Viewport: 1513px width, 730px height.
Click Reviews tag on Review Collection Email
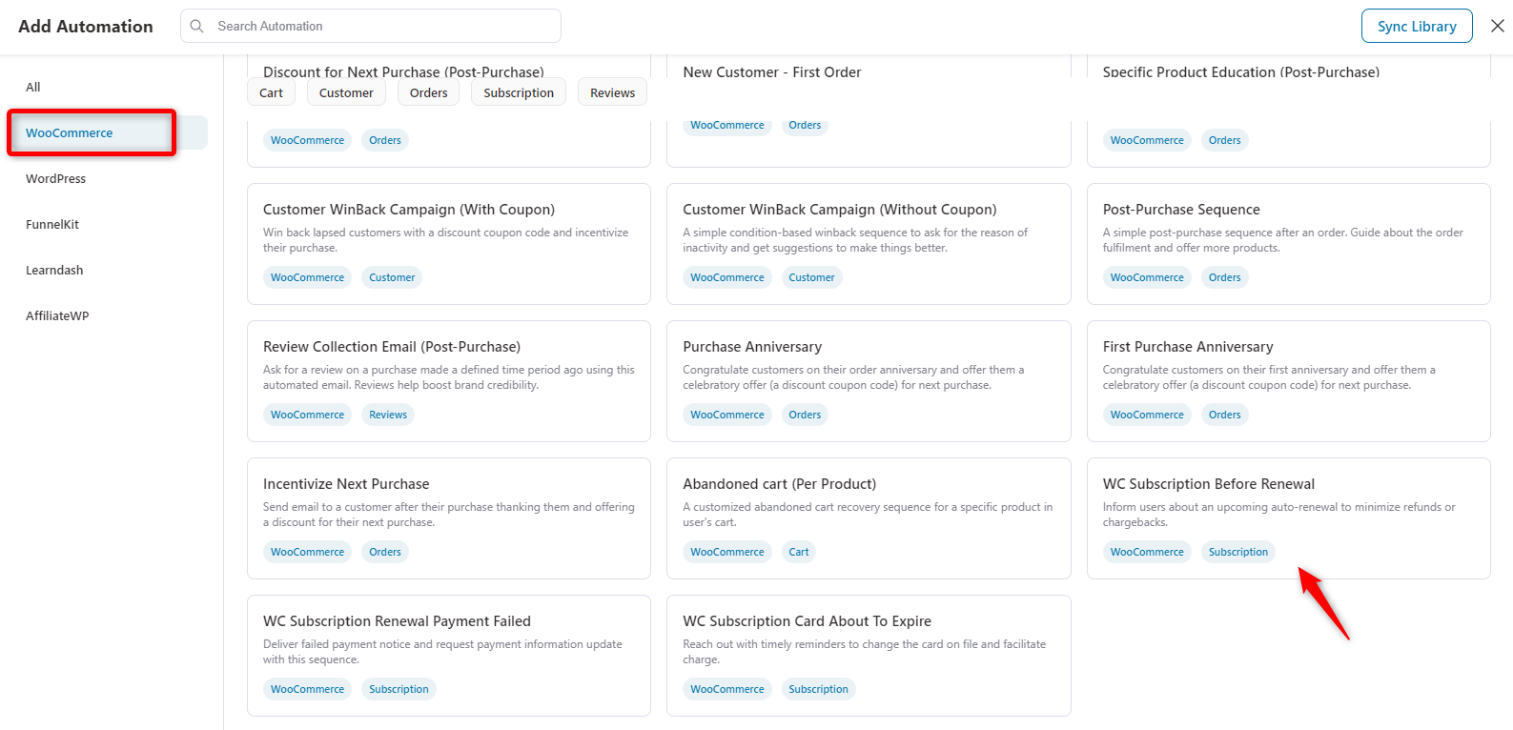click(x=388, y=415)
